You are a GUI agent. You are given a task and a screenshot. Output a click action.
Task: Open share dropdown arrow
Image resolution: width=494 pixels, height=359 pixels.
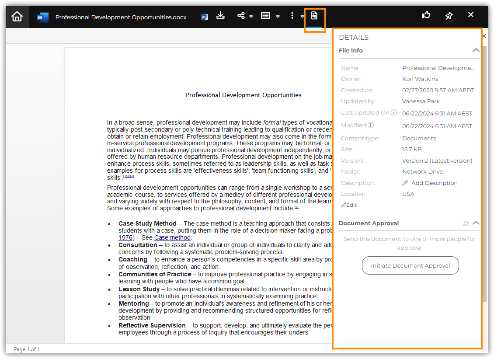coord(251,17)
